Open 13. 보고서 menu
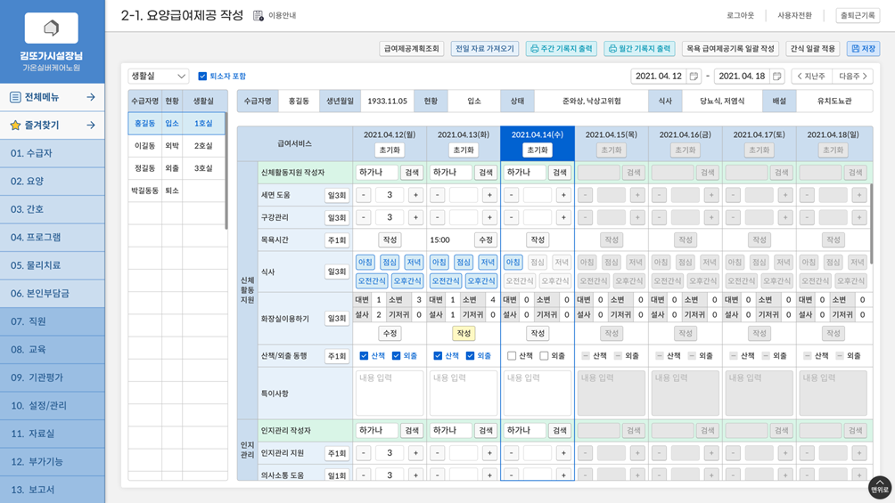Viewport: 895px width, 503px height. tap(53, 490)
